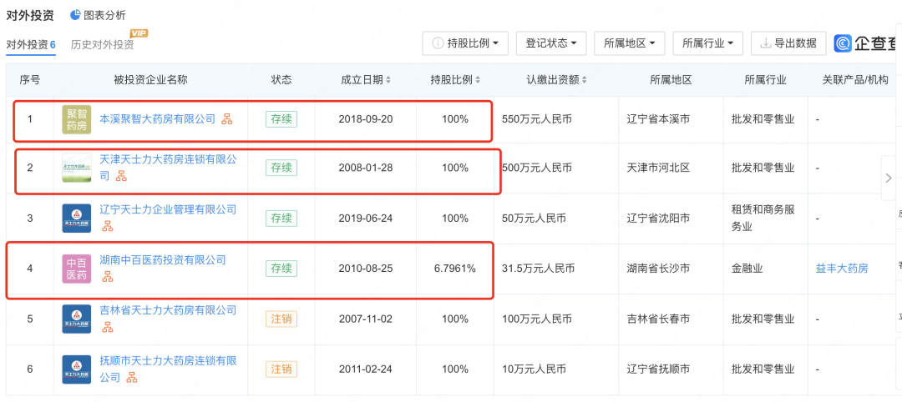Click date cell 2018-09-20

click(x=365, y=119)
